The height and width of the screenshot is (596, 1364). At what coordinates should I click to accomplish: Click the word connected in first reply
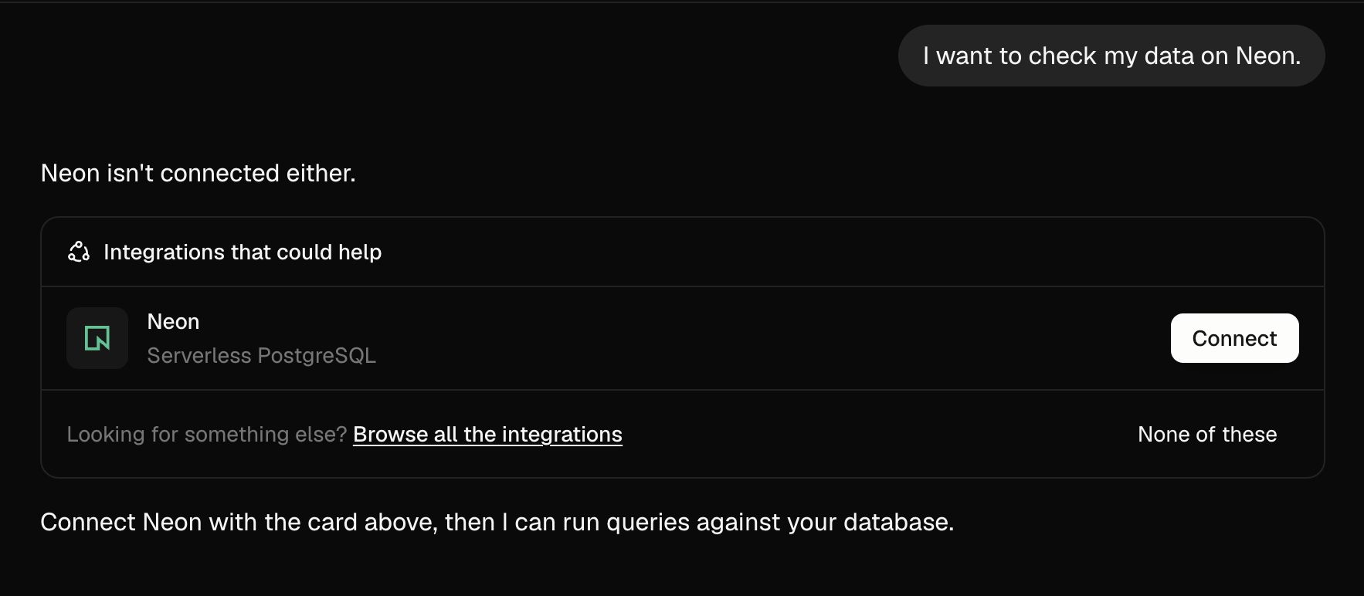[219, 173]
